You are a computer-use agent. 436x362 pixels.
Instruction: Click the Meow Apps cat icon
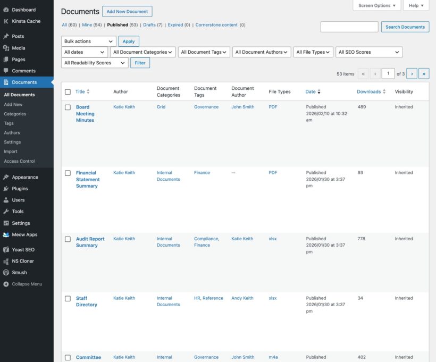pos(6,234)
